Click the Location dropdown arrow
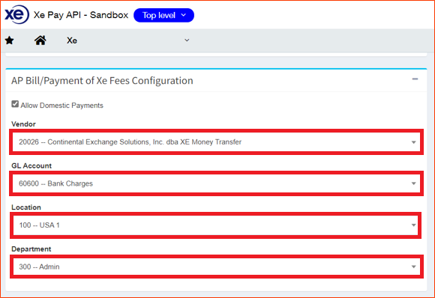435x298 pixels. 414,225
